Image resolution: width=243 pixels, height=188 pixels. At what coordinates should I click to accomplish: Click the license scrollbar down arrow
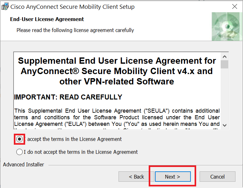click(x=224, y=125)
